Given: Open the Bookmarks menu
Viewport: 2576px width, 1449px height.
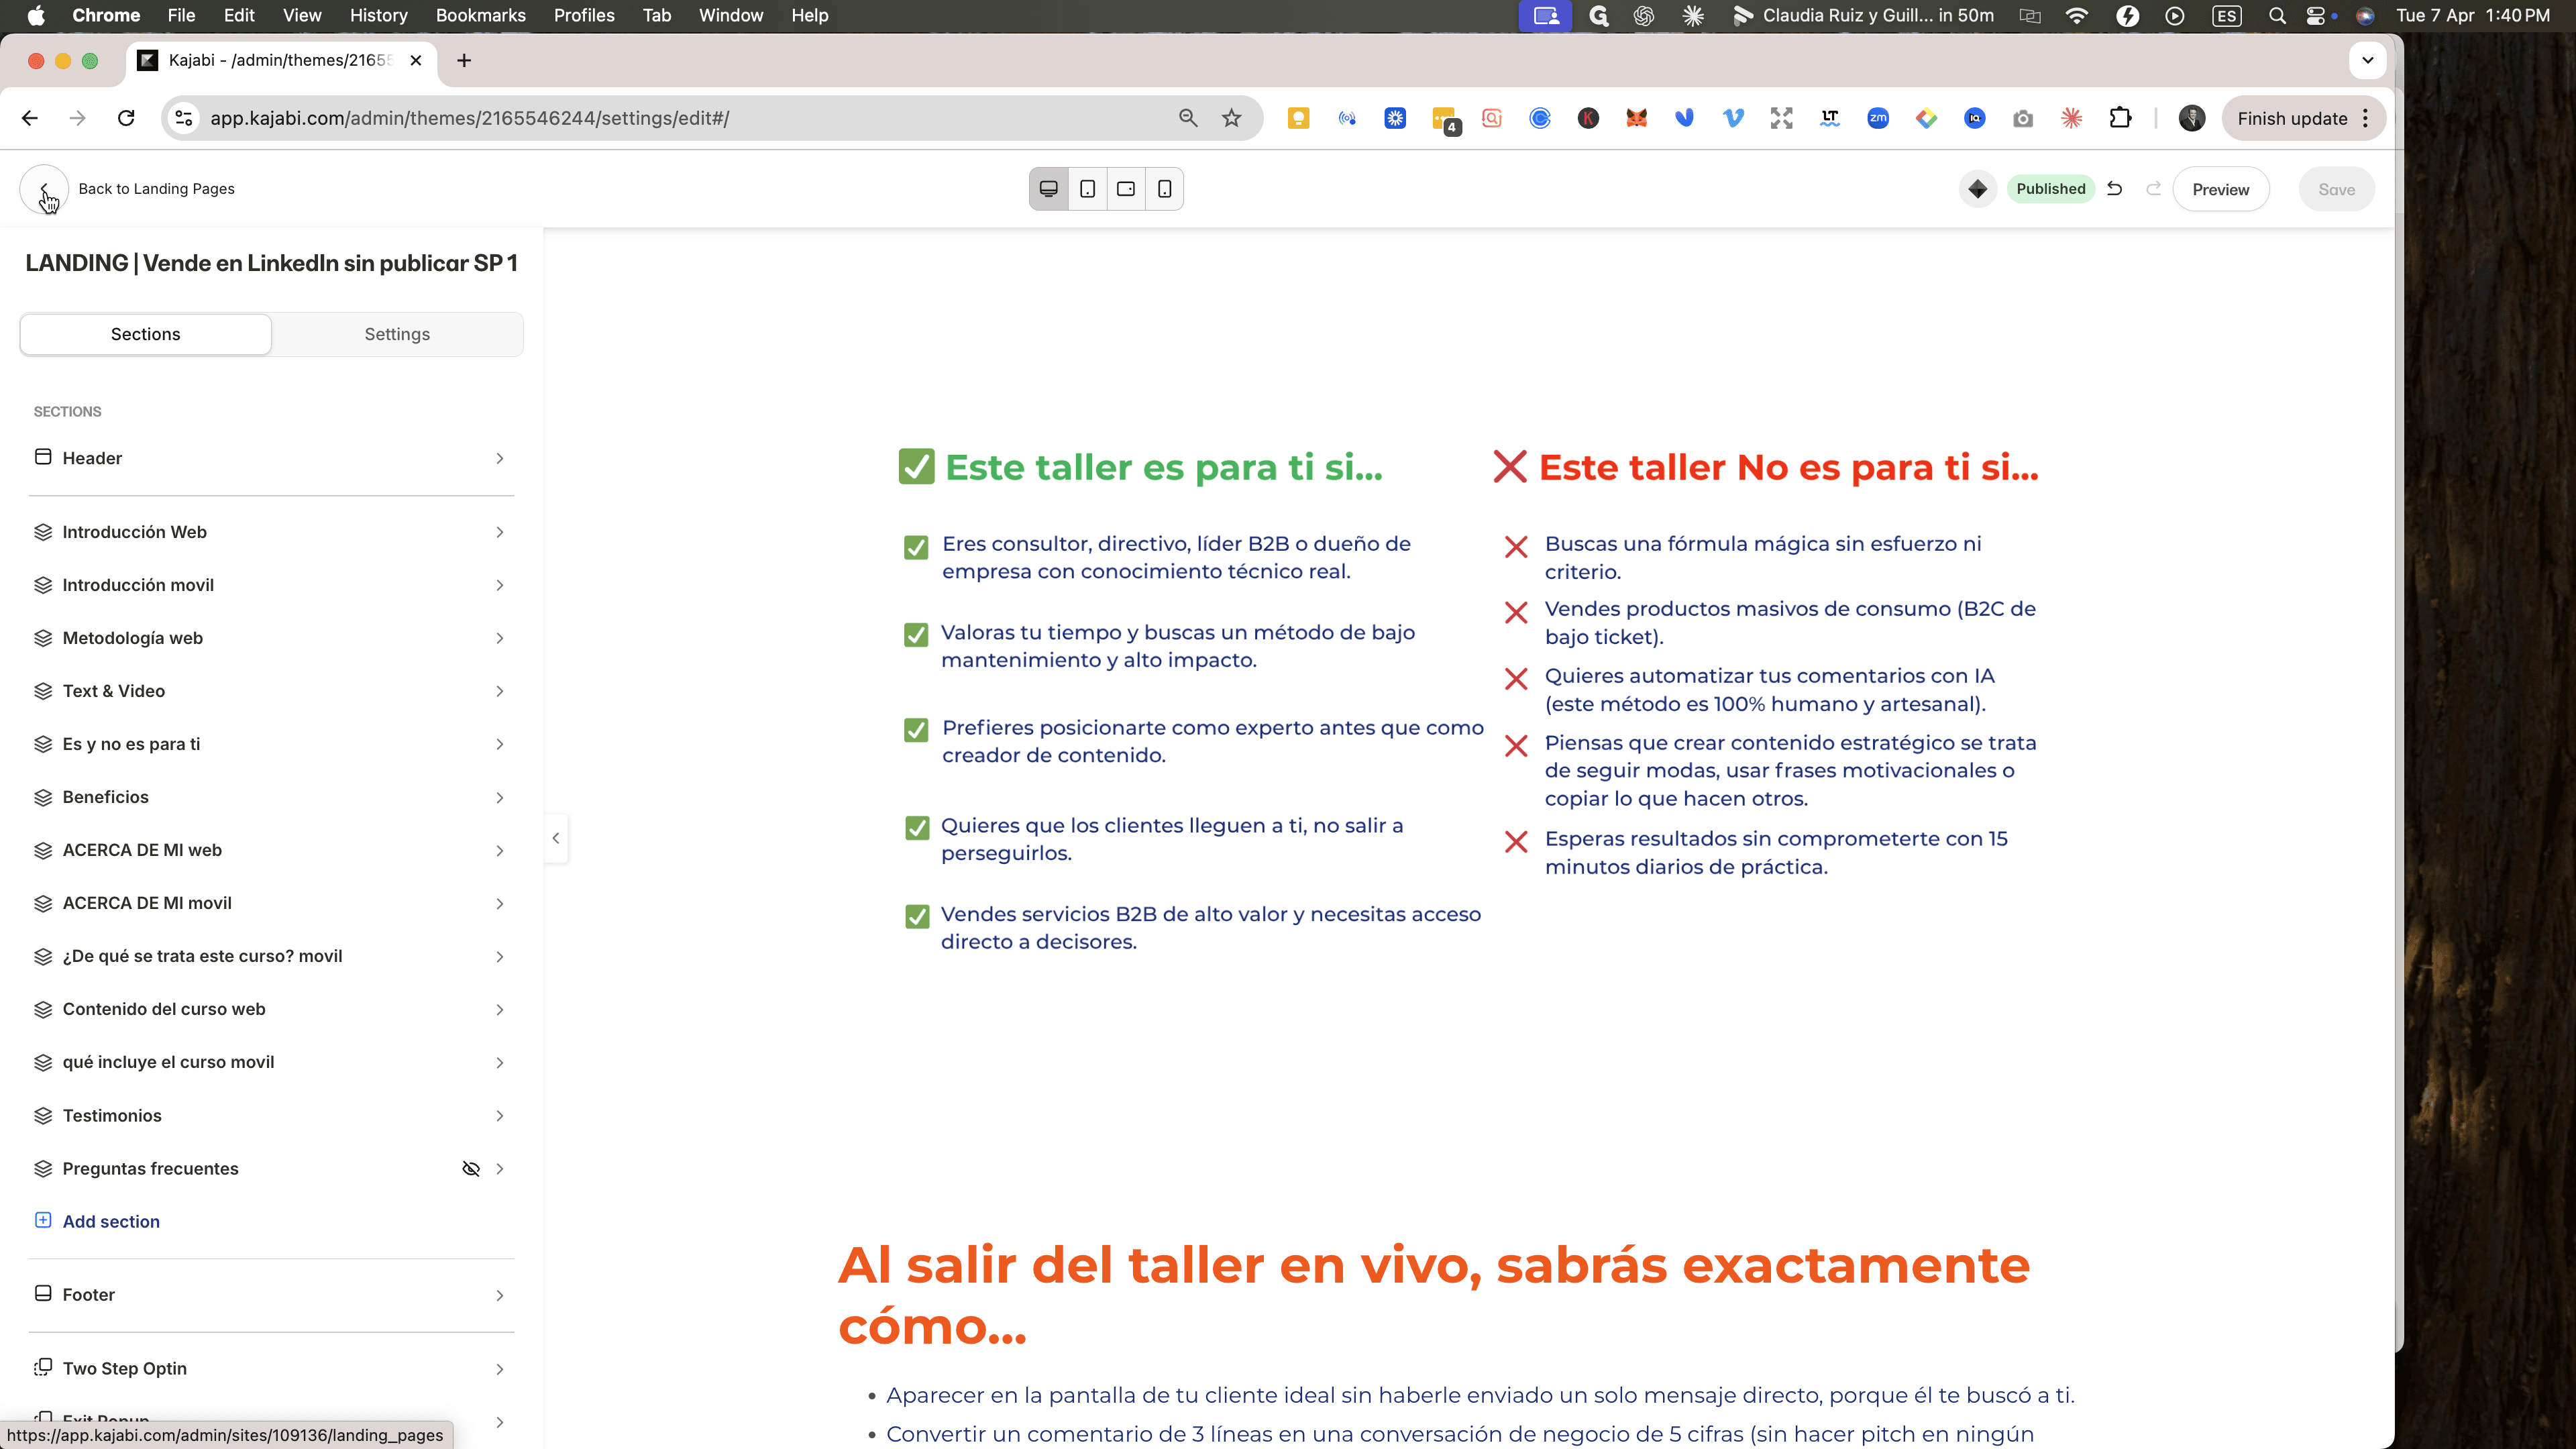Looking at the screenshot, I should tap(480, 15).
